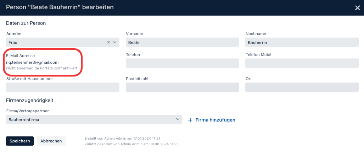
Task: Click the Telefon Mobil input field
Action: pyautogui.click(x=302, y=63)
